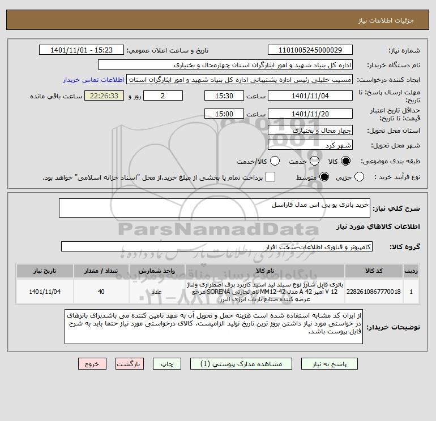The width and height of the screenshot is (436, 421).
Task: Click the کد کالا column header
Action: pos(374,271)
